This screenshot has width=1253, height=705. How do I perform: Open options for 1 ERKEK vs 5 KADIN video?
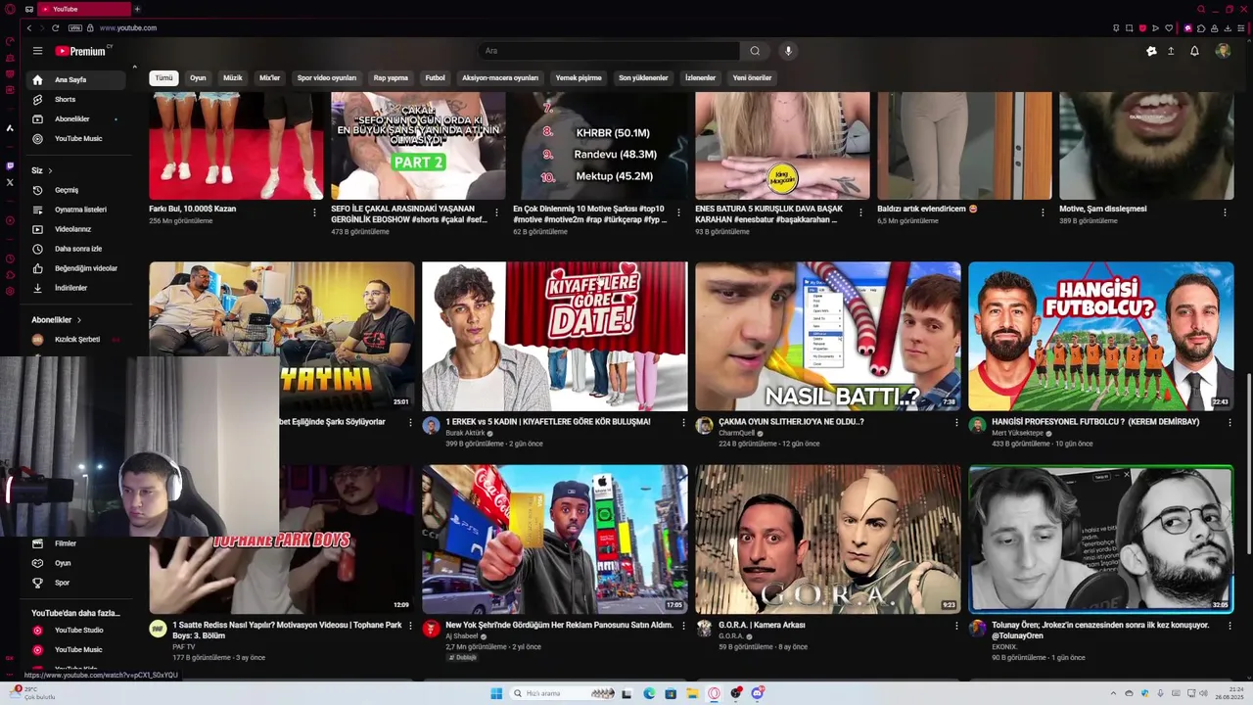click(683, 422)
